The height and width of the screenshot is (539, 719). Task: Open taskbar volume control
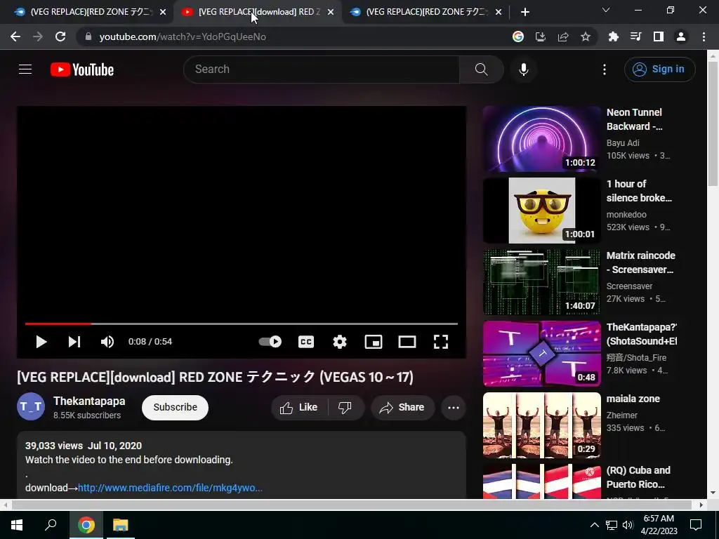coord(628,525)
